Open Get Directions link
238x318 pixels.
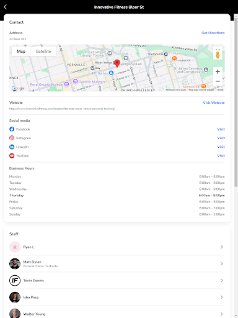213,33
